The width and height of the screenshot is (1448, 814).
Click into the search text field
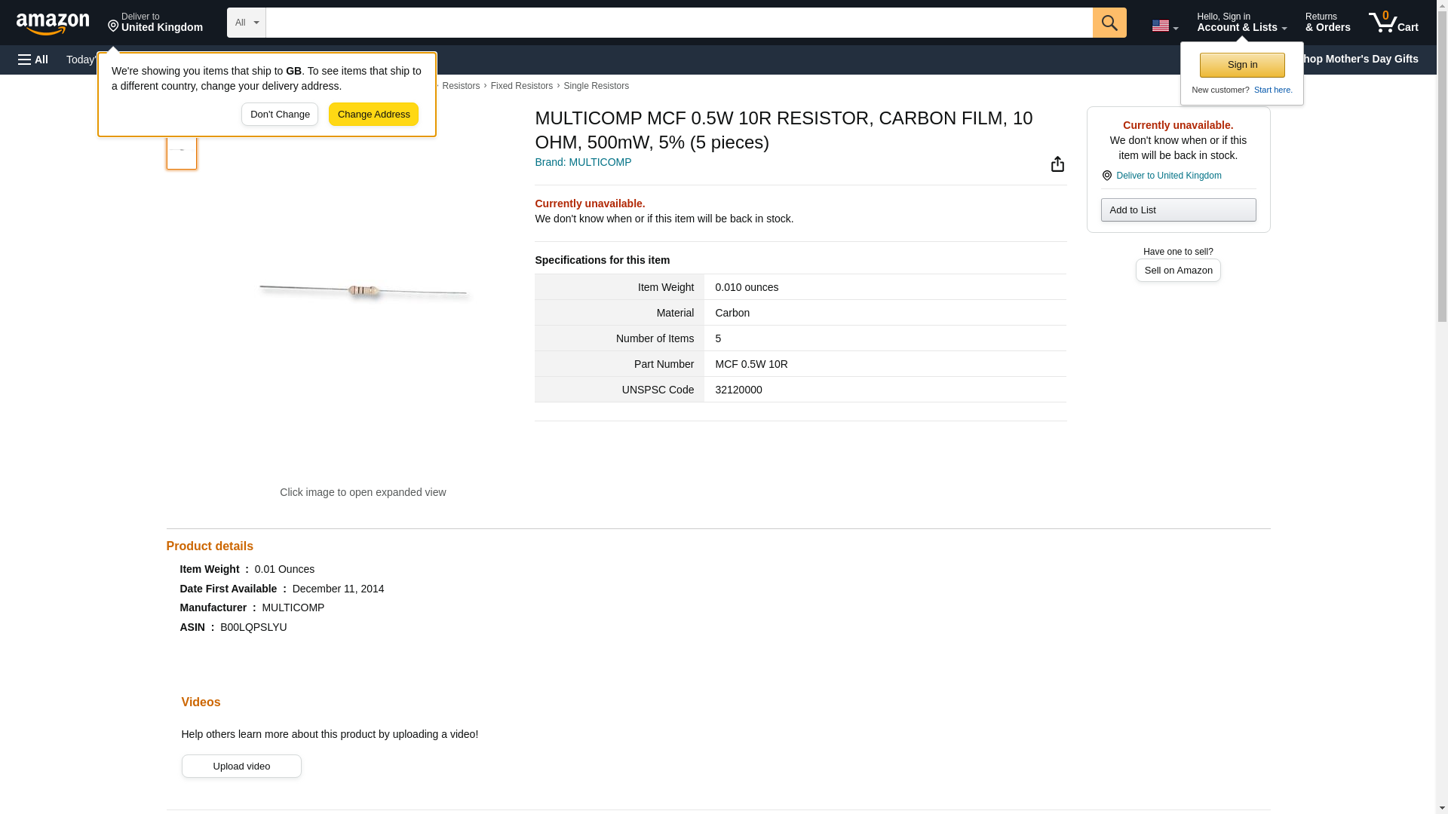click(x=679, y=23)
